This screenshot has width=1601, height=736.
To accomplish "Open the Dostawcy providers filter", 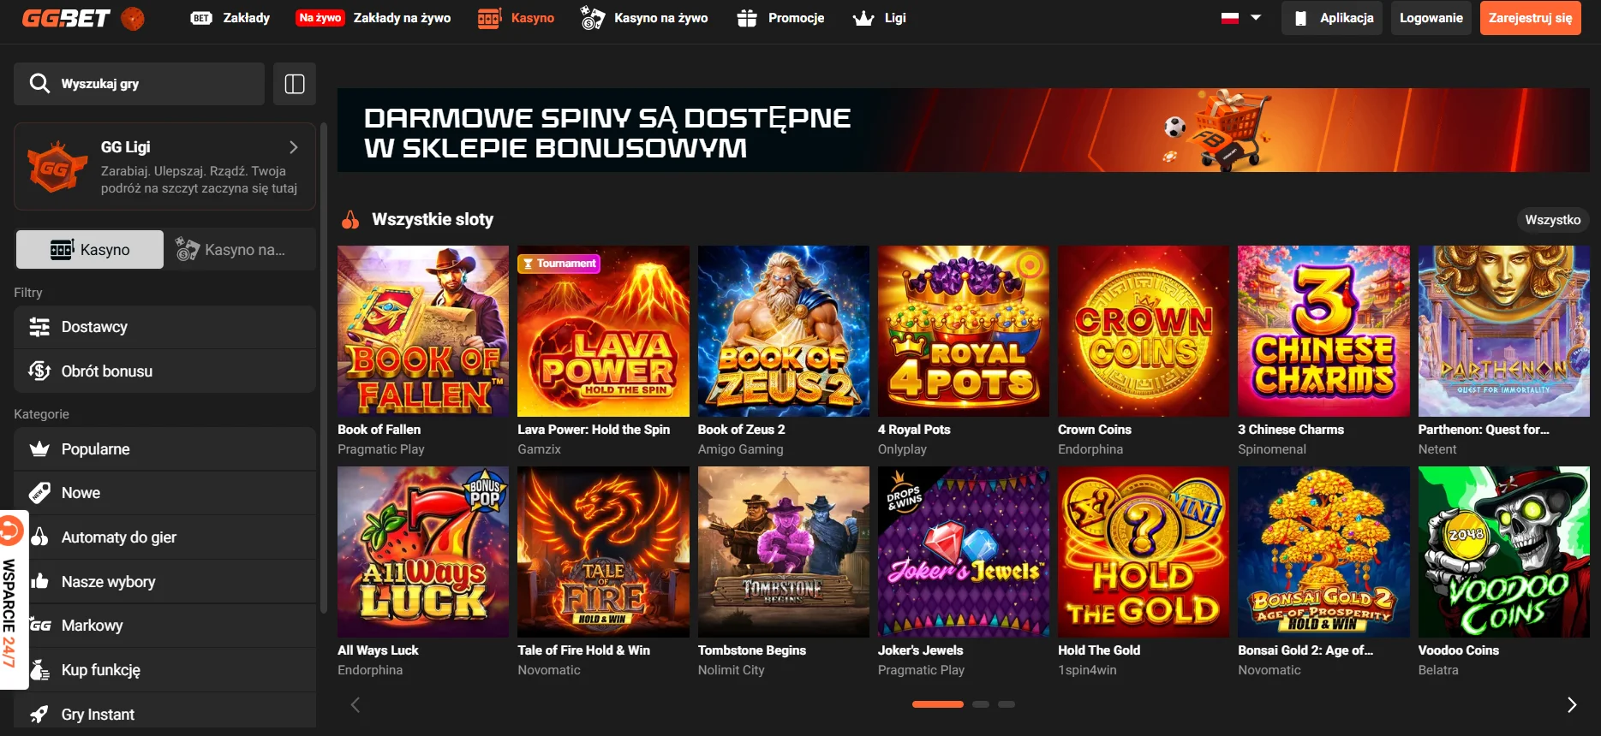I will (164, 327).
